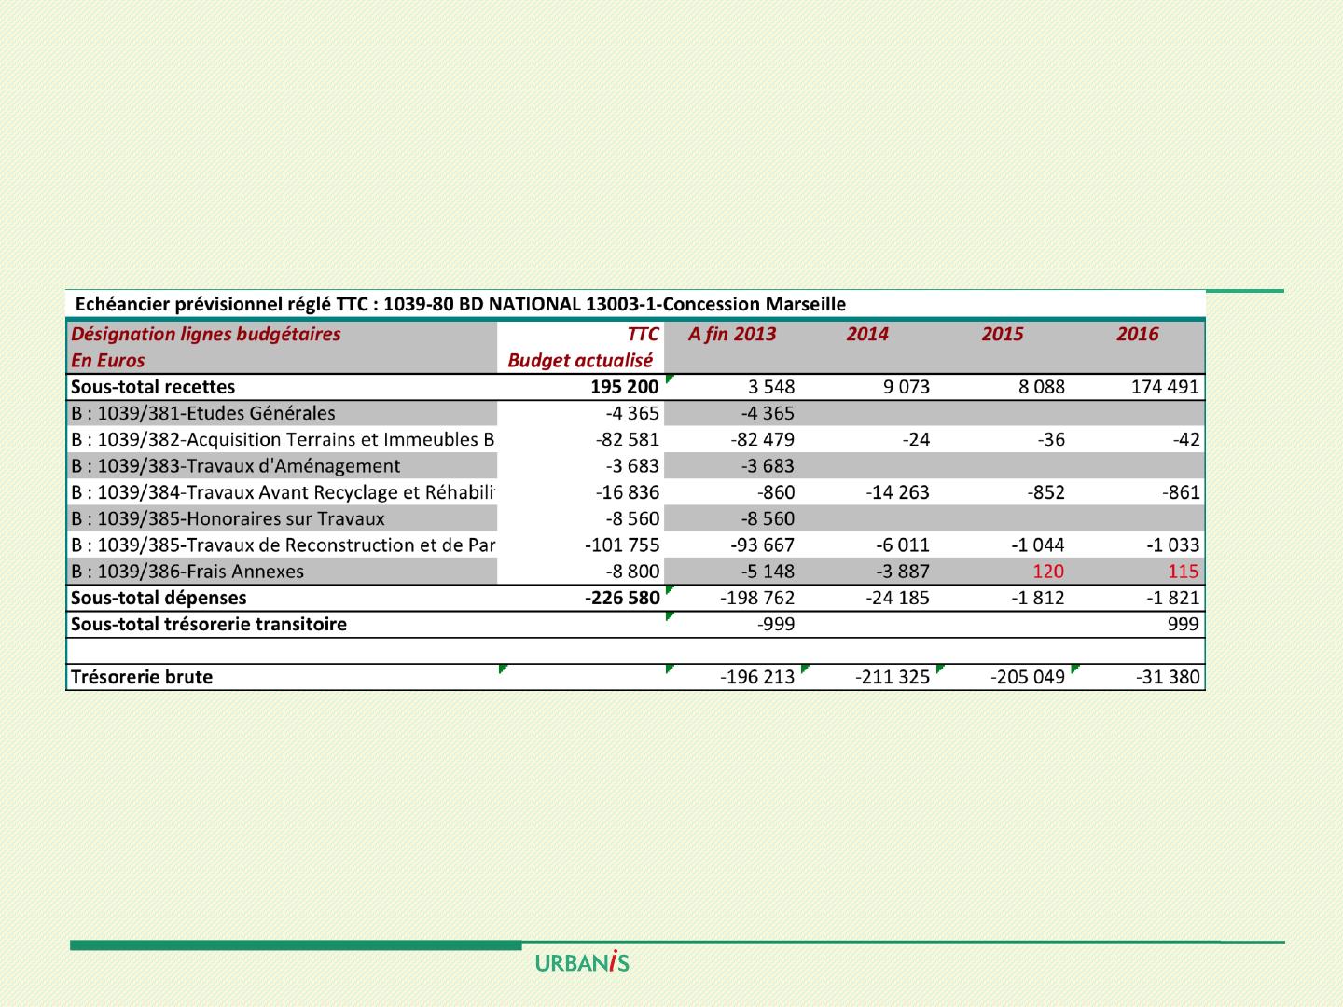Viewport: 1343px width, 1007px height.
Task: Click the Urbanis logo in the footer
Action: [x=582, y=962]
